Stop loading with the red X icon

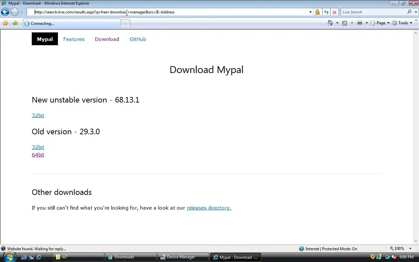(335, 12)
